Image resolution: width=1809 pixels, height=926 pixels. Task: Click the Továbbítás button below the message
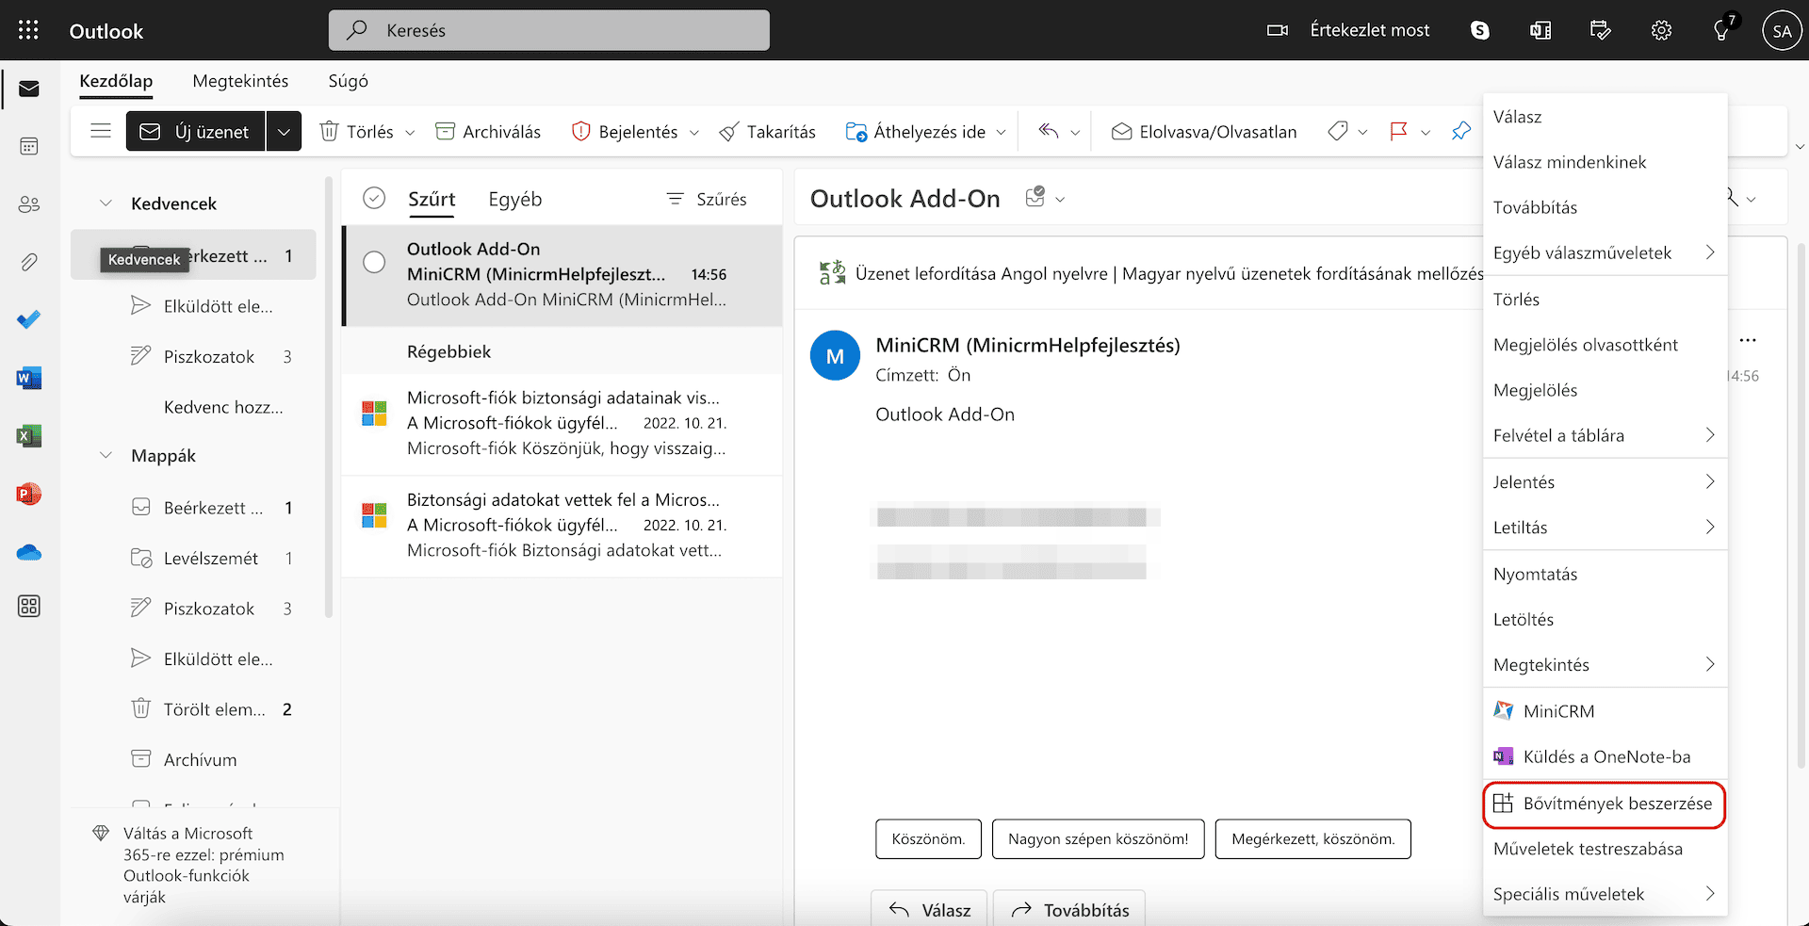[x=1068, y=910]
